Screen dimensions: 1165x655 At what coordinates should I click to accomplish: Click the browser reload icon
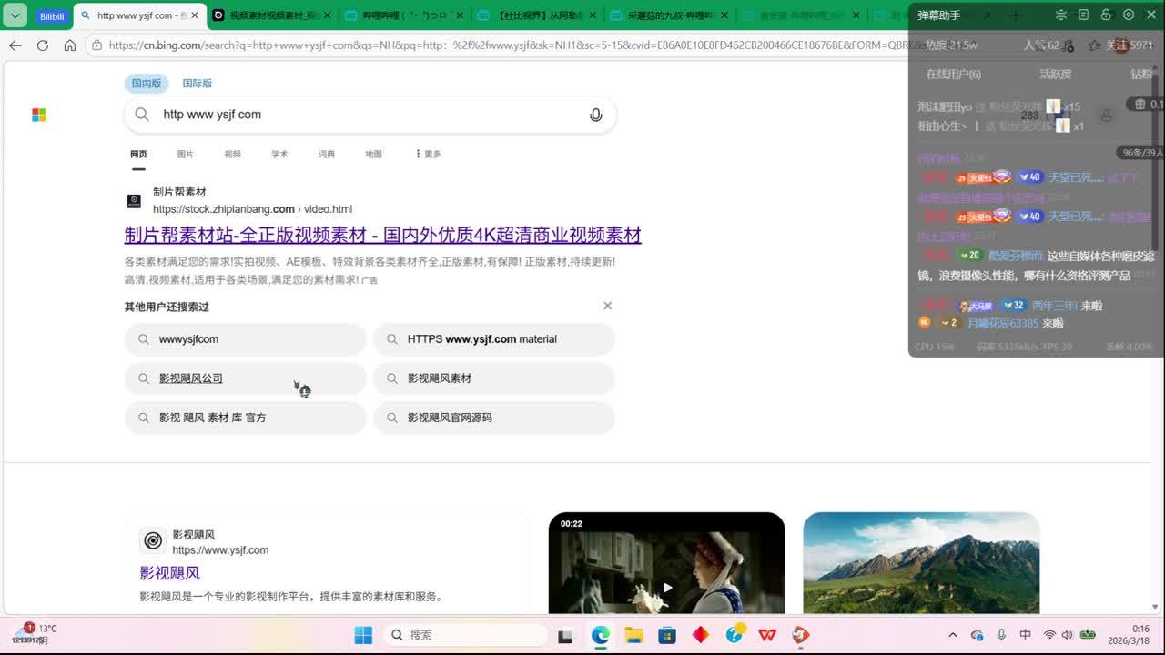[x=43, y=45]
